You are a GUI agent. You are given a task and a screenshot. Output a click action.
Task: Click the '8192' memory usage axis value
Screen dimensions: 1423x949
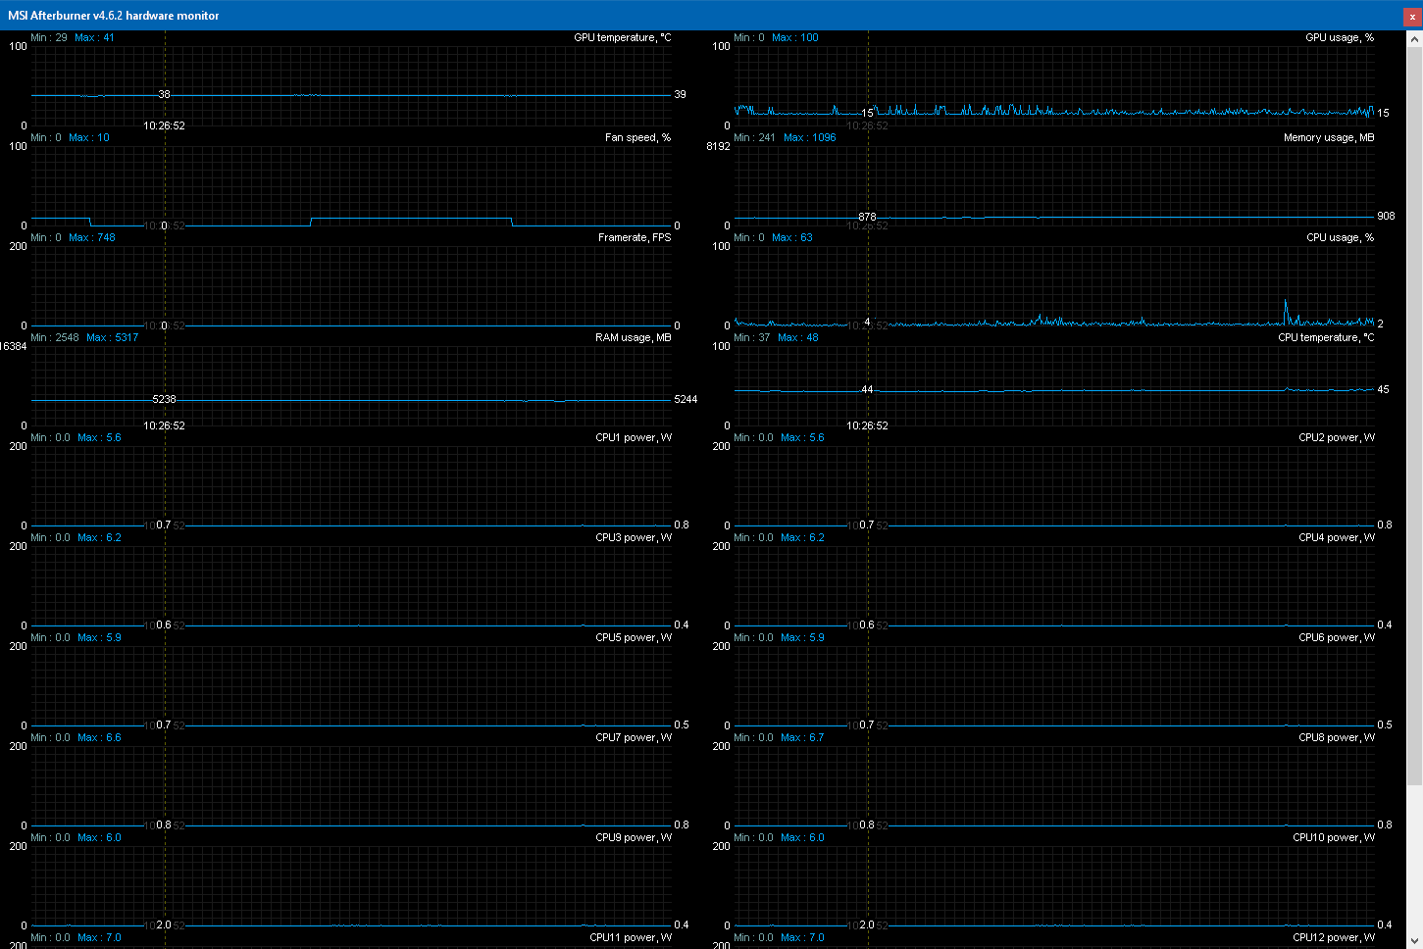[x=718, y=147]
